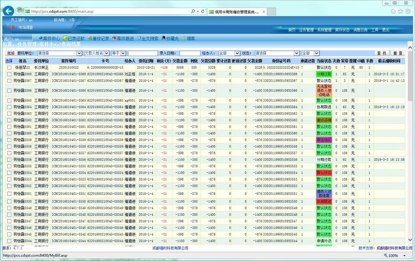
Task: Open 案件跟进 toolbar item
Action: pos(123,39)
